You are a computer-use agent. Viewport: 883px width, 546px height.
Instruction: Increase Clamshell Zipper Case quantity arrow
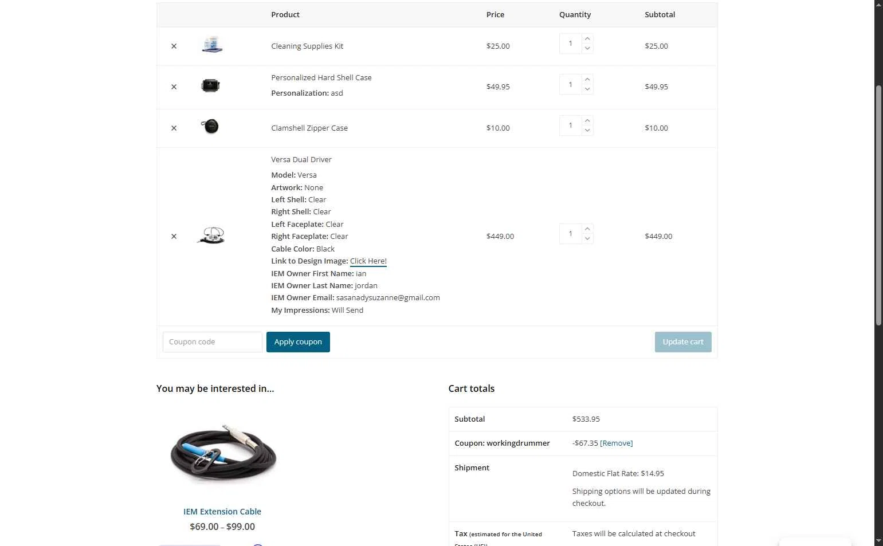pos(587,121)
